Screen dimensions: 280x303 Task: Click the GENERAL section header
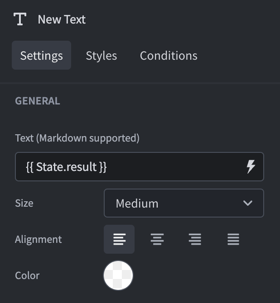click(38, 101)
